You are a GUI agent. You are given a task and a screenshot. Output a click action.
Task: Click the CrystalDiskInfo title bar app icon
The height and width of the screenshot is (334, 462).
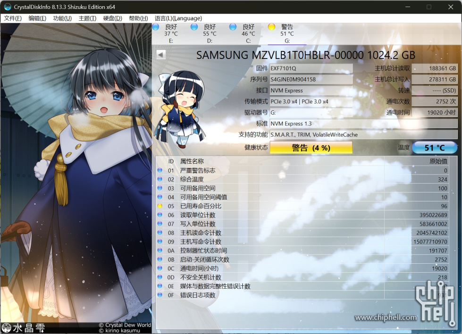pyautogui.click(x=8, y=7)
